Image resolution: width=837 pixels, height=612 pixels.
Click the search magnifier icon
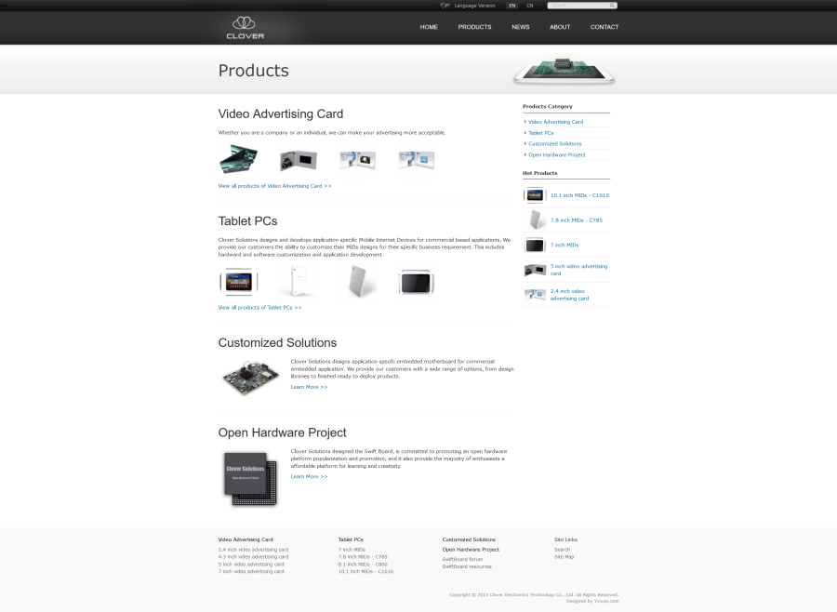tap(613, 6)
